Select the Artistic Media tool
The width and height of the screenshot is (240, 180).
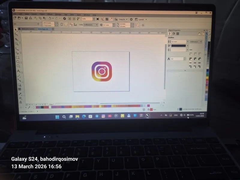pyautogui.click(x=17, y=53)
